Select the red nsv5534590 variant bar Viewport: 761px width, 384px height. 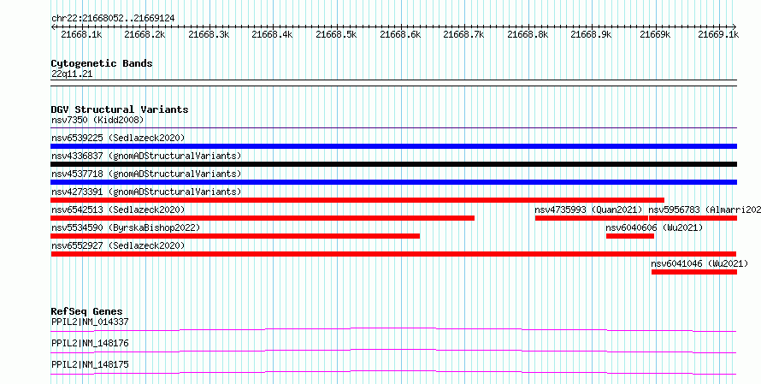235,236
